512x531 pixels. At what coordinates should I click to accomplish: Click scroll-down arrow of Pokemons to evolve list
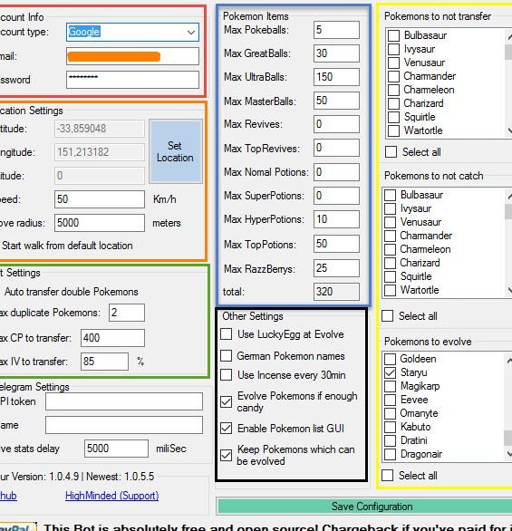508,454
